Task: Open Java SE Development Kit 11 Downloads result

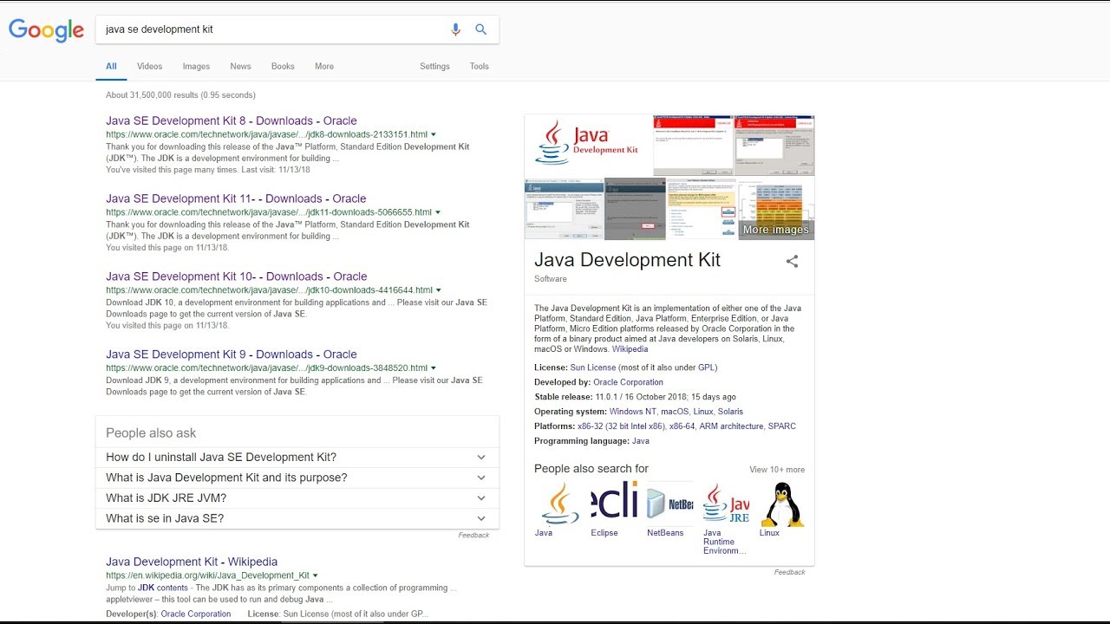Action: [236, 198]
